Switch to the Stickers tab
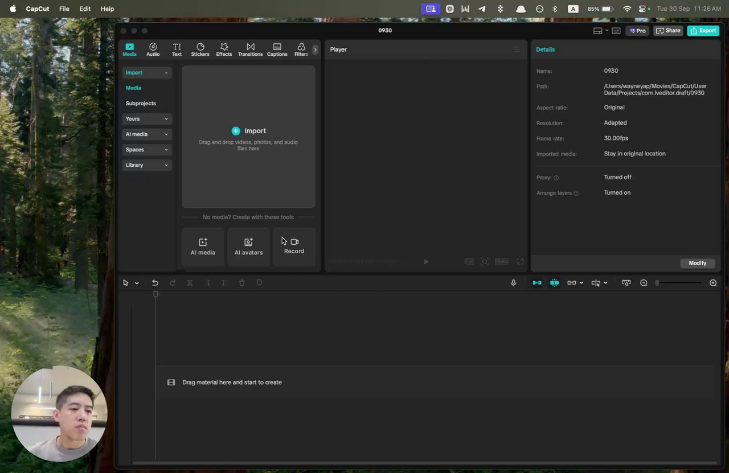 pos(200,50)
